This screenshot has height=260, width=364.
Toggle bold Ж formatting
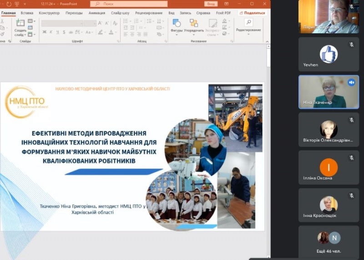pos(45,32)
